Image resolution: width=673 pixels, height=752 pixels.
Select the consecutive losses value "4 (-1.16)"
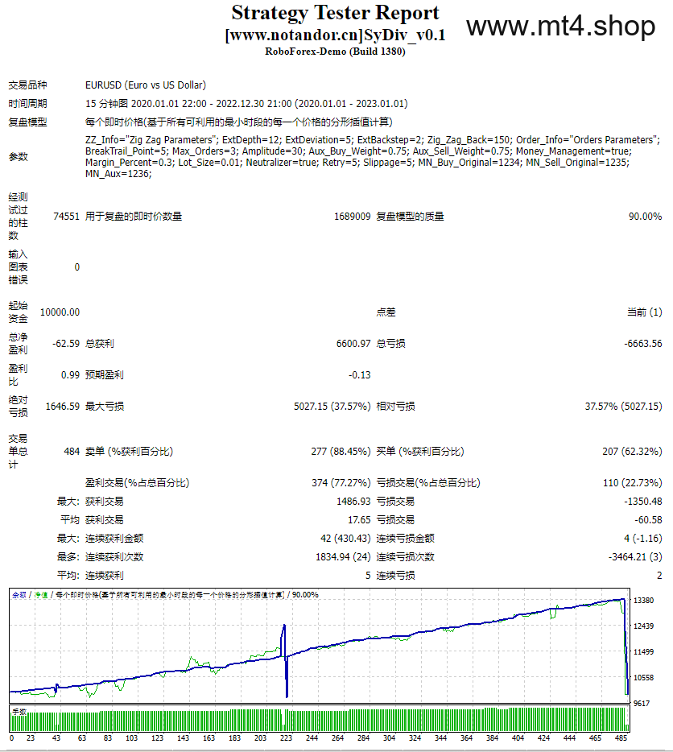click(x=642, y=538)
